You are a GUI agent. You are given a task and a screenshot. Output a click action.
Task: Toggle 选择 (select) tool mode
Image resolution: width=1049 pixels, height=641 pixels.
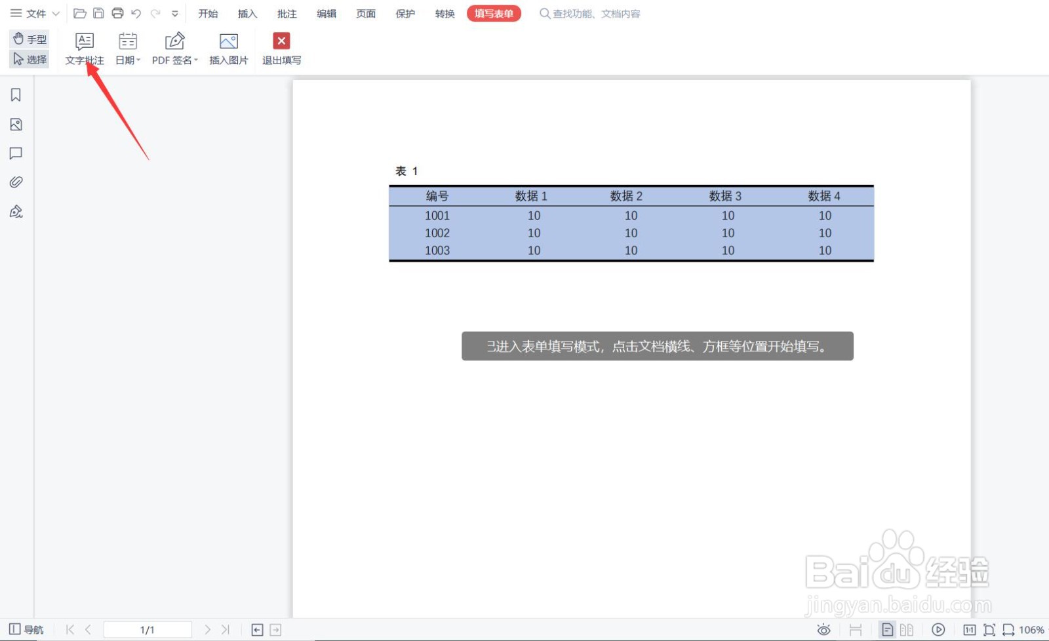[x=29, y=58]
